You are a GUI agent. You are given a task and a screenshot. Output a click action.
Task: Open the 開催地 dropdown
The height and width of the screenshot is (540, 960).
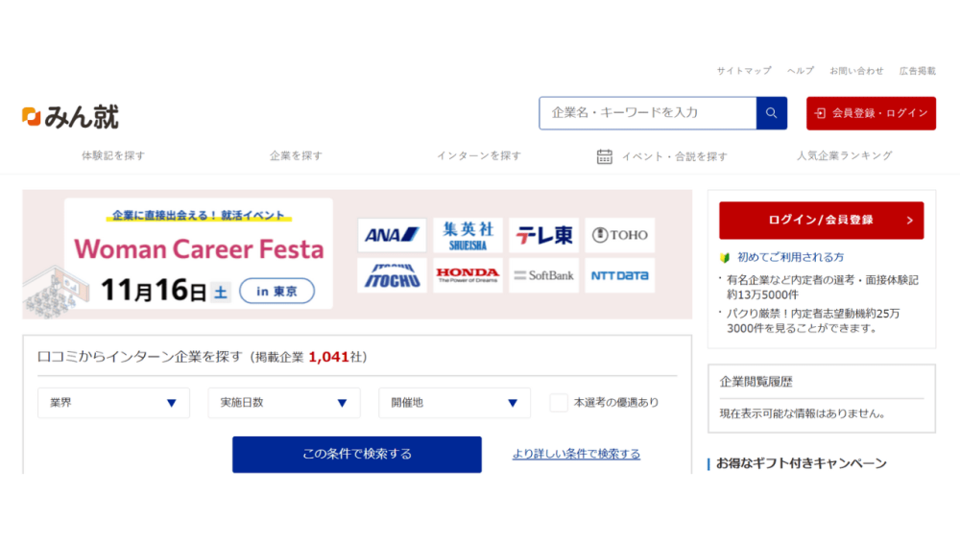tap(454, 403)
